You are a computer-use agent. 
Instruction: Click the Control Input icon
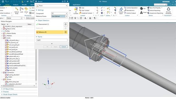[x=121, y=10]
